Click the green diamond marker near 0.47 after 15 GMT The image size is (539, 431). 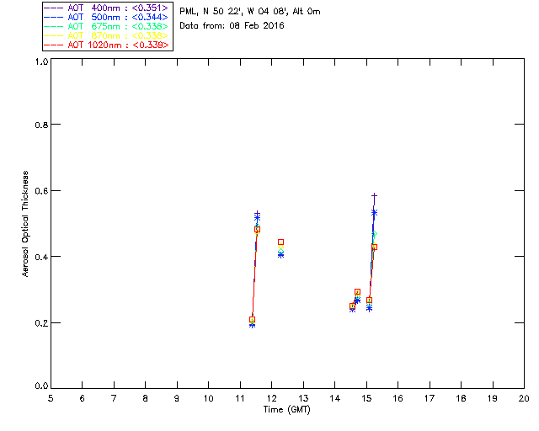(x=374, y=234)
